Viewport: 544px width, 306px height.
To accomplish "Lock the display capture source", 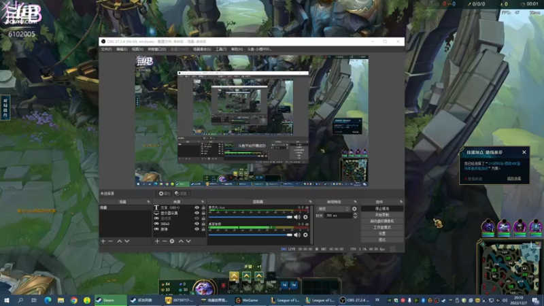I will click(x=203, y=213).
